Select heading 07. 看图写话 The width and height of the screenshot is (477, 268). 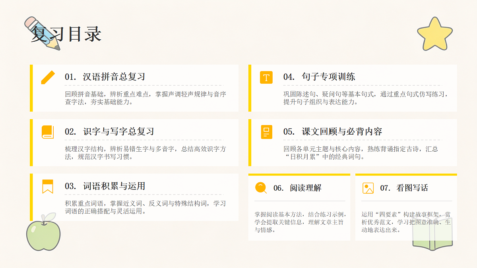pos(404,188)
